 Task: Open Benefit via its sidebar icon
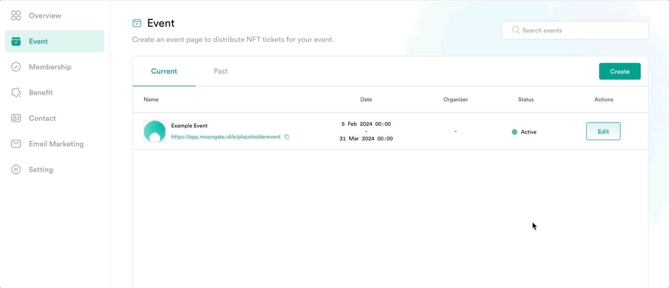tap(16, 93)
